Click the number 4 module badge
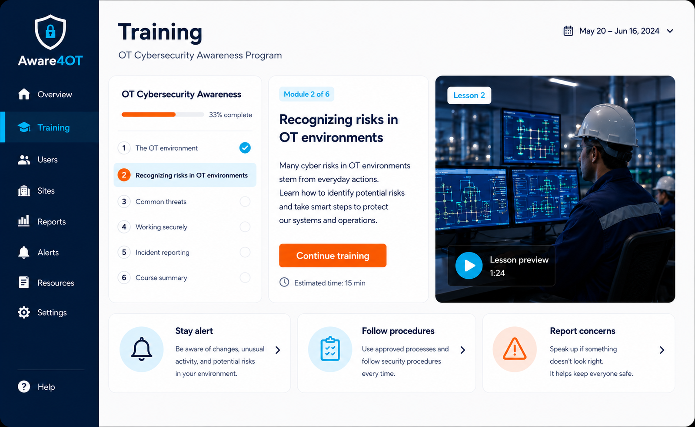This screenshot has width=695, height=427. [x=124, y=227]
